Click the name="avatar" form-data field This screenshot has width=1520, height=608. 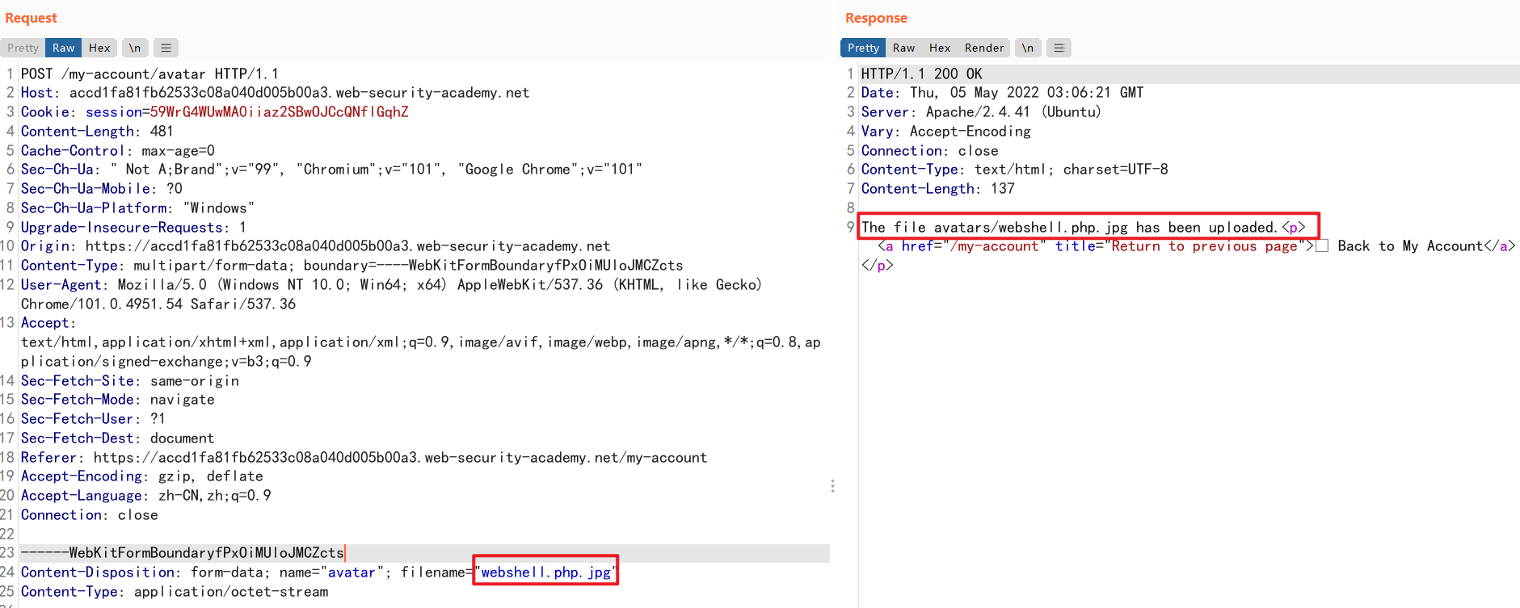pyautogui.click(x=331, y=572)
